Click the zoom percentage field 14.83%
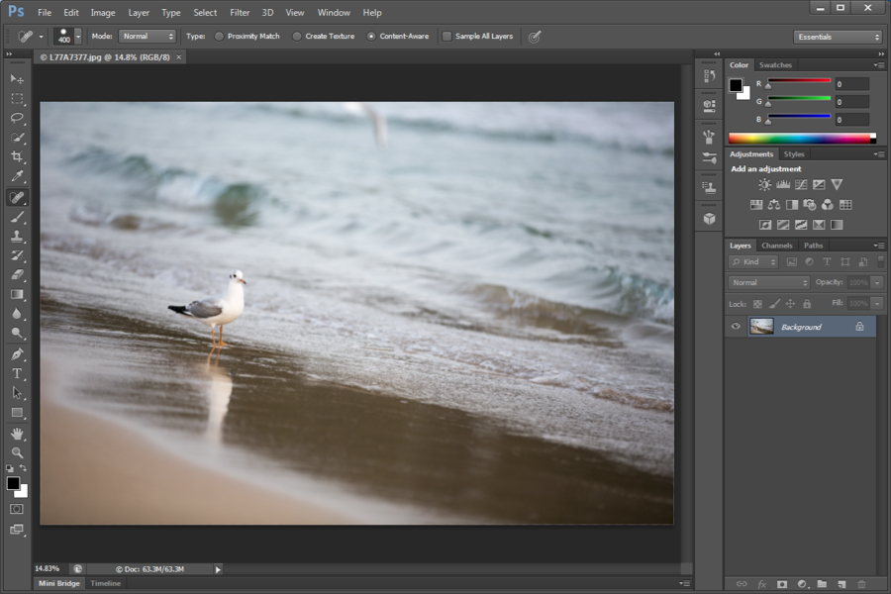Viewport: 891px width, 594px height. click(48, 569)
